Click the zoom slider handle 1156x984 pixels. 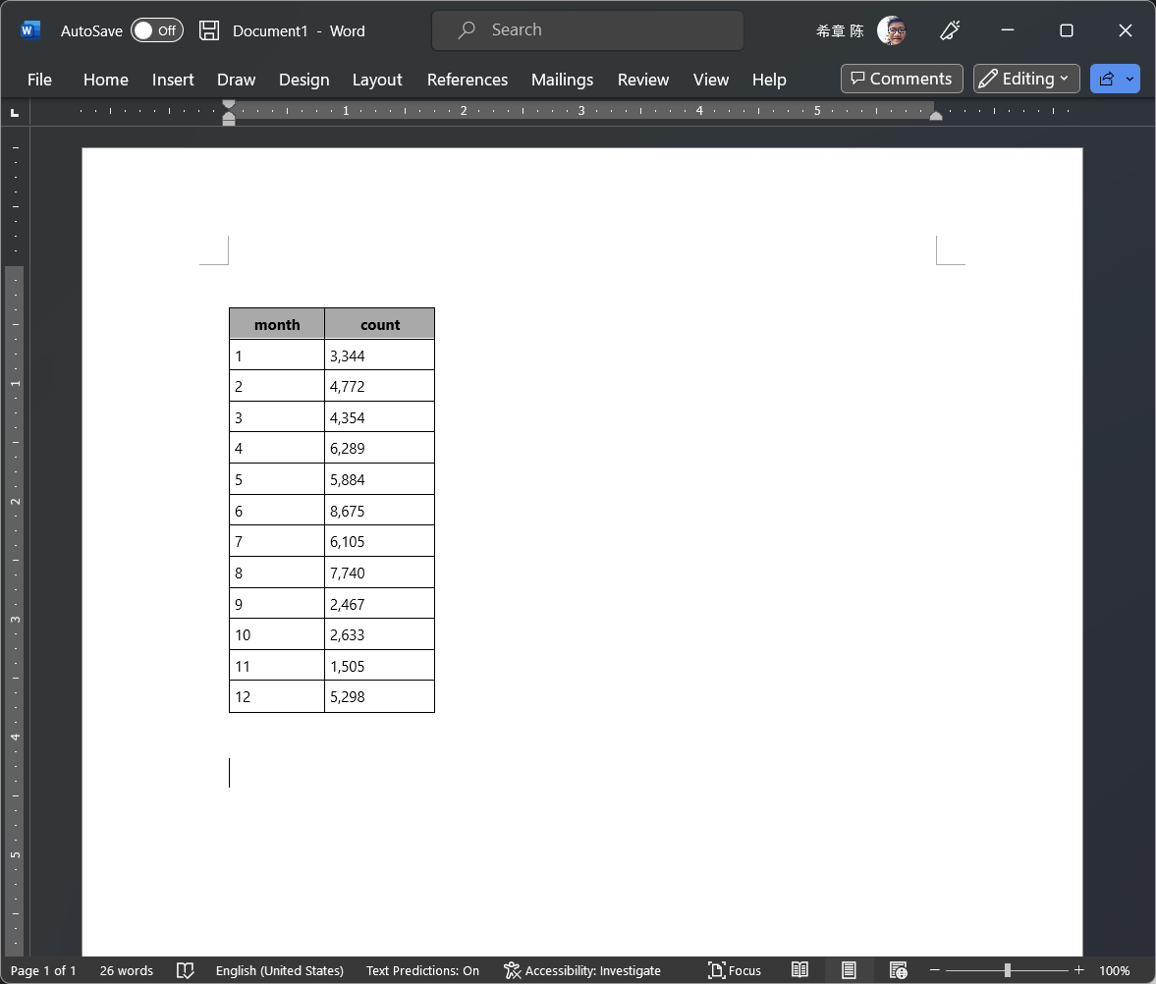tap(1007, 970)
